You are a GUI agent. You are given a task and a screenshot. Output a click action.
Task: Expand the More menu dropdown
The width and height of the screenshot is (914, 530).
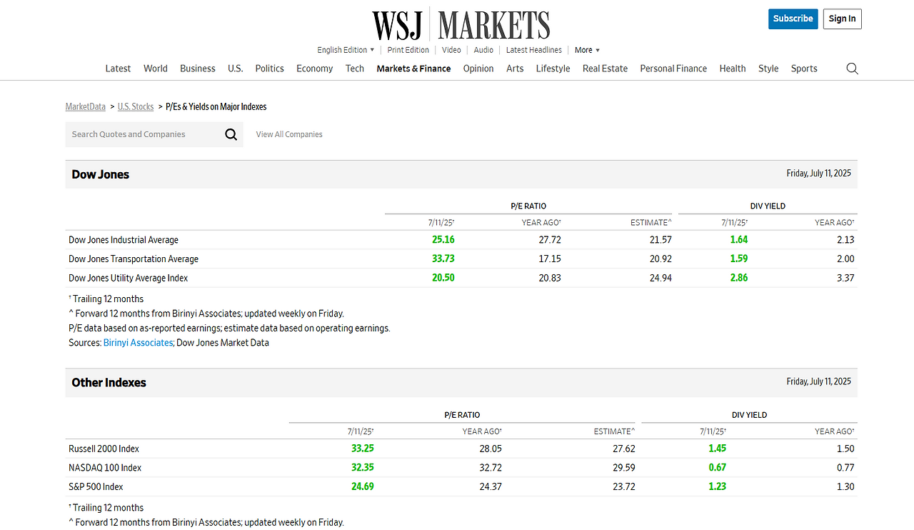pyautogui.click(x=587, y=50)
